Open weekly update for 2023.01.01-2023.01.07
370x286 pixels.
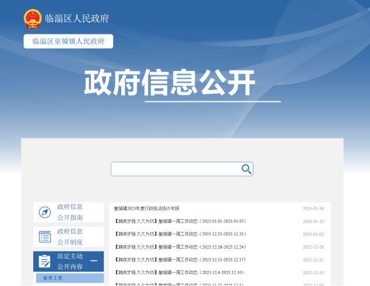click(181, 221)
